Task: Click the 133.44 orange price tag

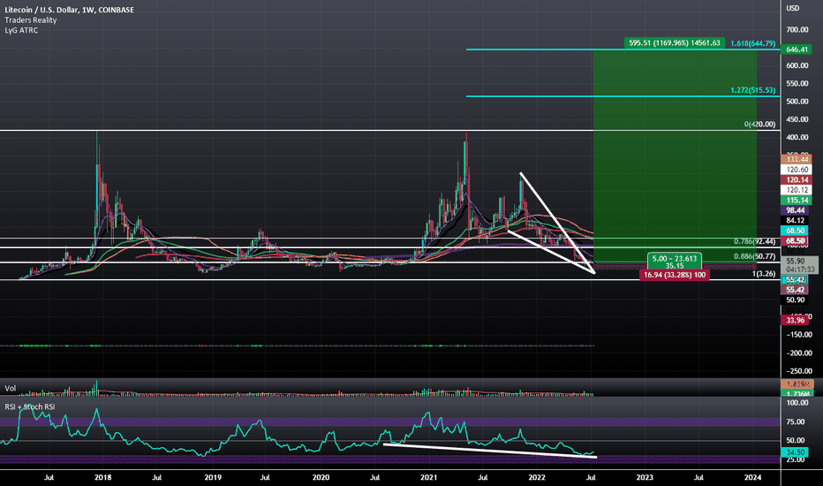Action: tap(797, 159)
